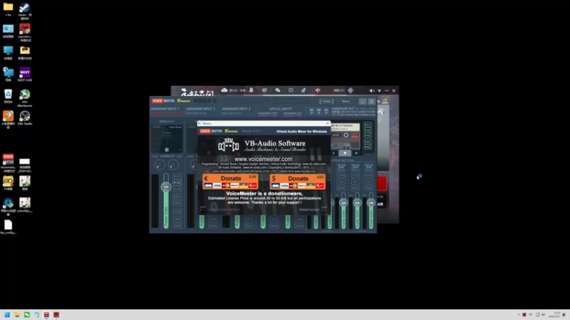This screenshot has width=570, height=320.
Task: Open the Voicemeeter desktop shortcut
Action: (8, 164)
